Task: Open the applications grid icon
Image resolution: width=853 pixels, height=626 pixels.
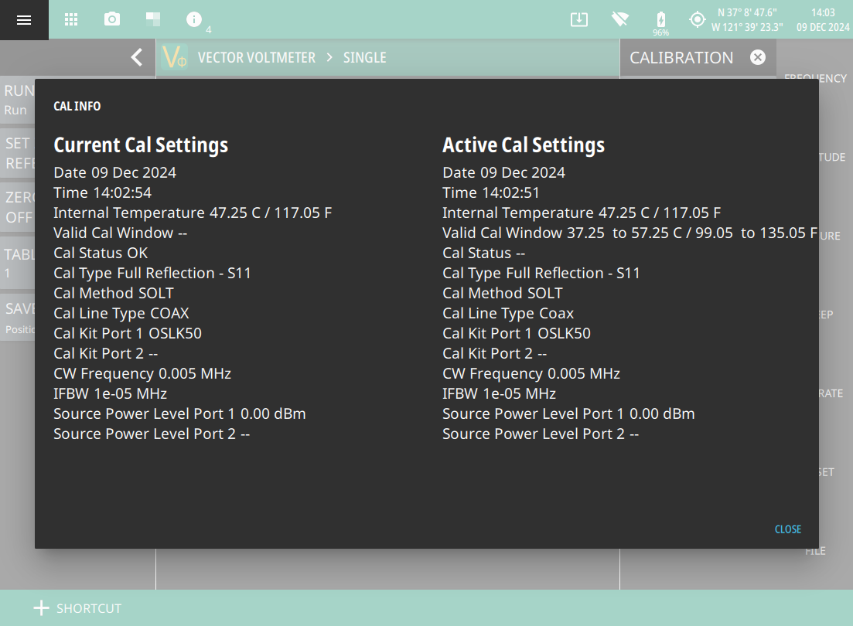Action: 71,20
